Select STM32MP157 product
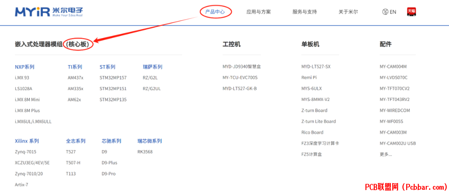The image size is (449, 193). (x=113, y=78)
